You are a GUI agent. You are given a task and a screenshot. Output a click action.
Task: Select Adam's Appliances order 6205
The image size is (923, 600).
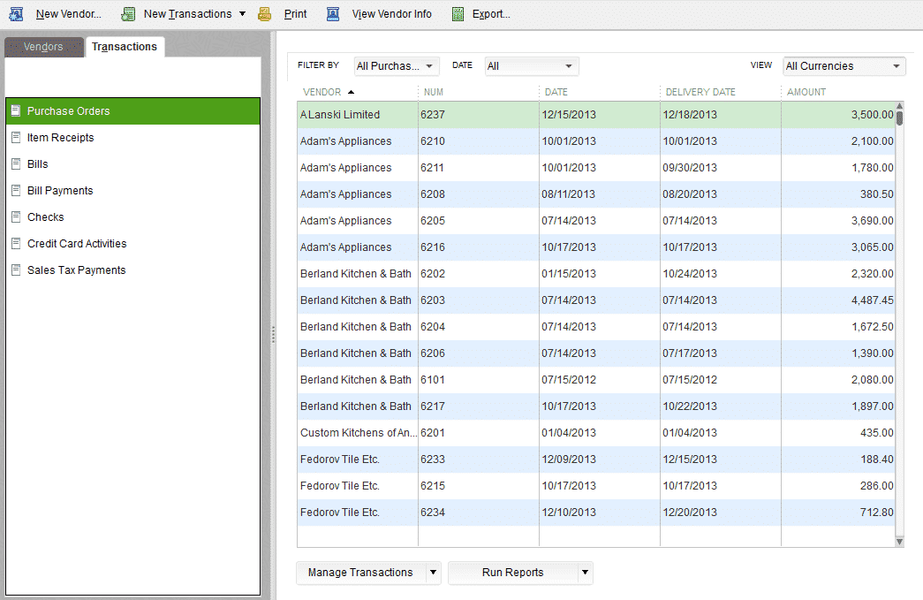[595, 221]
